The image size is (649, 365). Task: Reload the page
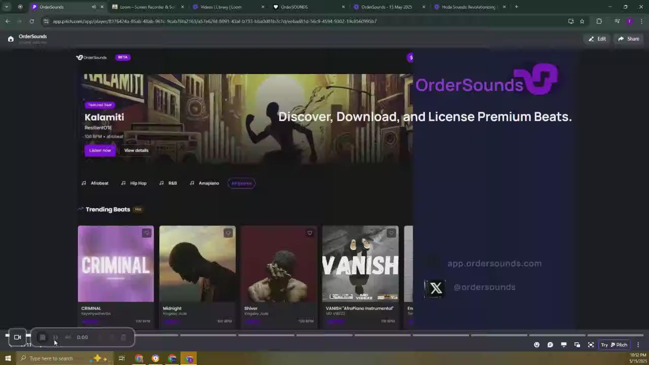click(31, 21)
